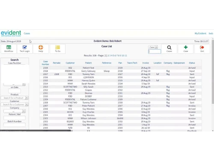Go to results page 2
The image size is (214, 161).
tap(108, 55)
